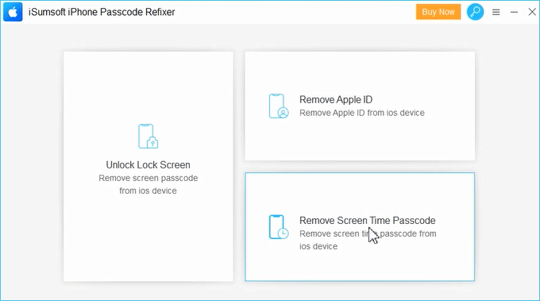Minimize the iSumsoft window
Screen dimensions: 540x301
click(x=514, y=13)
